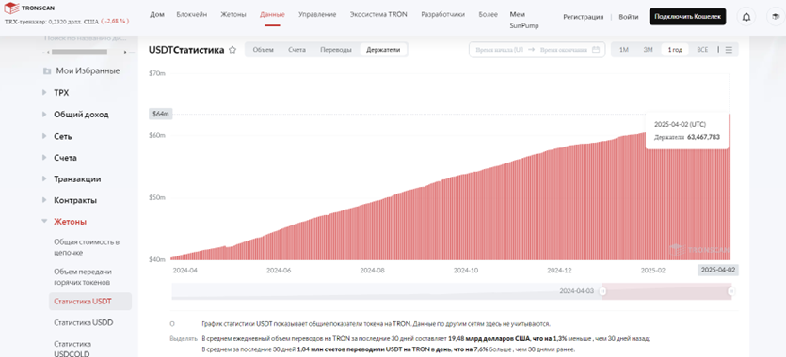Click the Подключить Кошелек button
Image resolution: width=786 pixels, height=357 pixels.
pyautogui.click(x=688, y=17)
